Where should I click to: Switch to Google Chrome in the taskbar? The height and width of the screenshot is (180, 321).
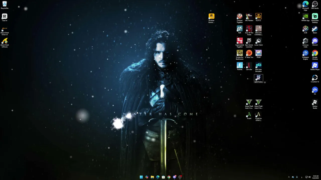point(169,177)
